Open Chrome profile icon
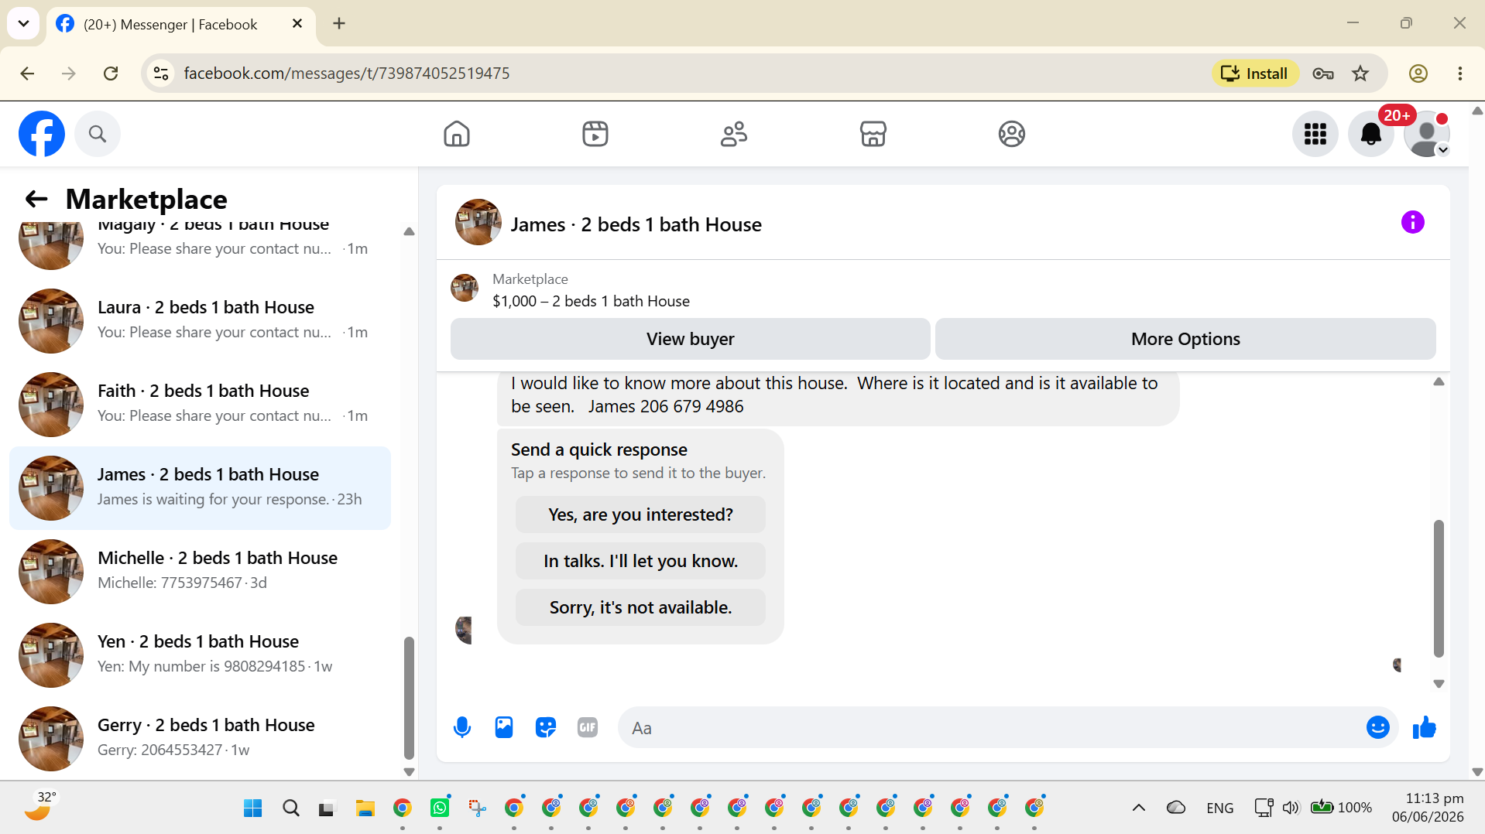Image resolution: width=1485 pixels, height=834 pixels. (x=1418, y=73)
